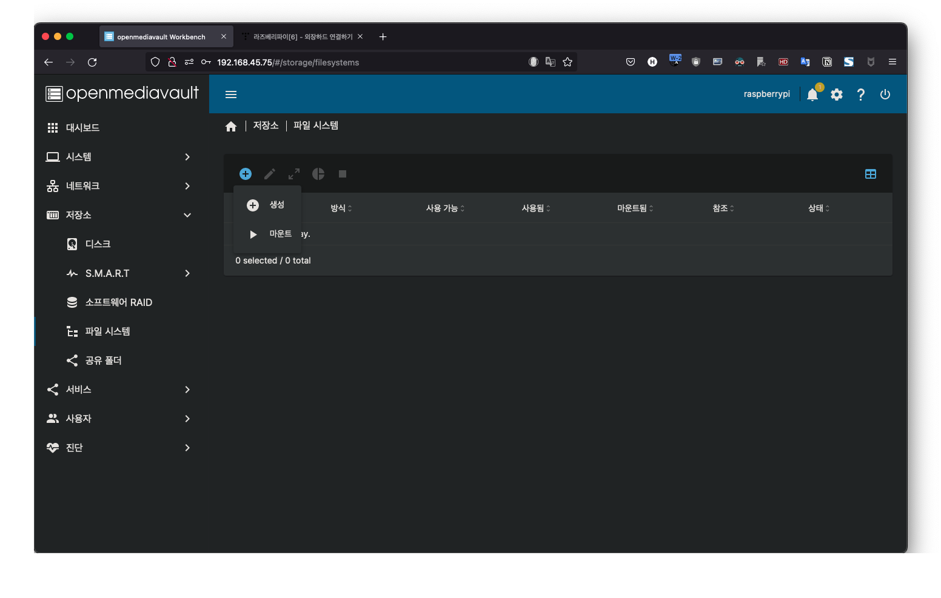Screen dimensions: 941x598
Task: Click the pencil edit icon in toolbar
Action: tap(270, 174)
